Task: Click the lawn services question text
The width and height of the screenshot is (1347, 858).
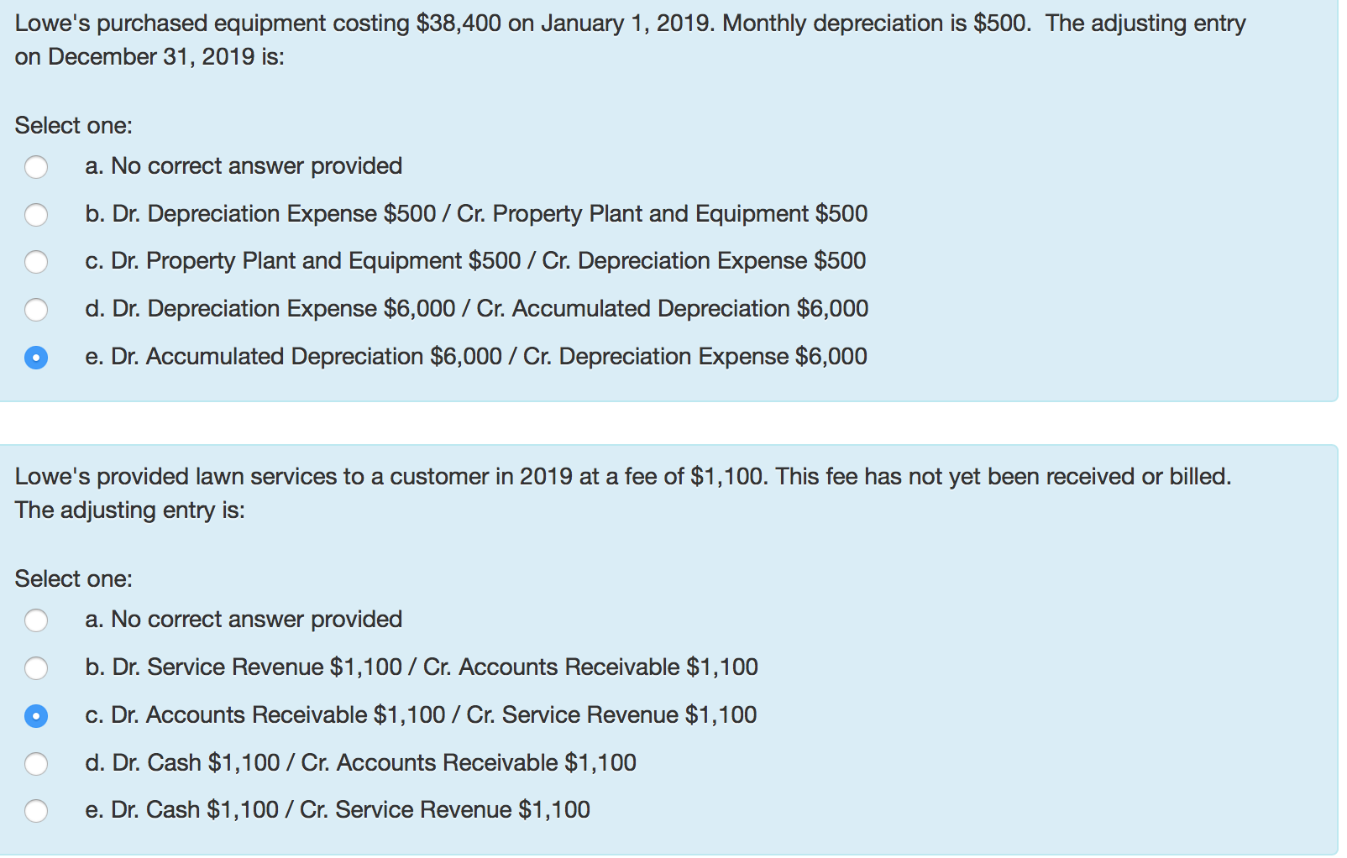Action: pos(622,493)
